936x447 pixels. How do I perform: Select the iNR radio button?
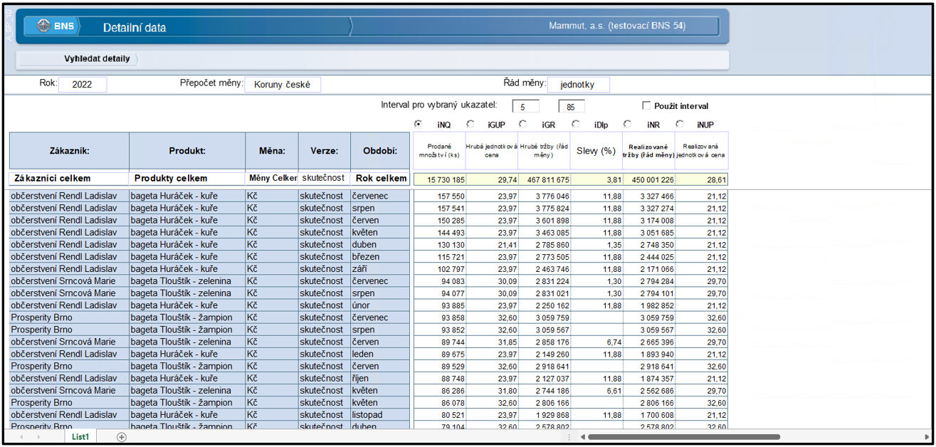point(627,124)
